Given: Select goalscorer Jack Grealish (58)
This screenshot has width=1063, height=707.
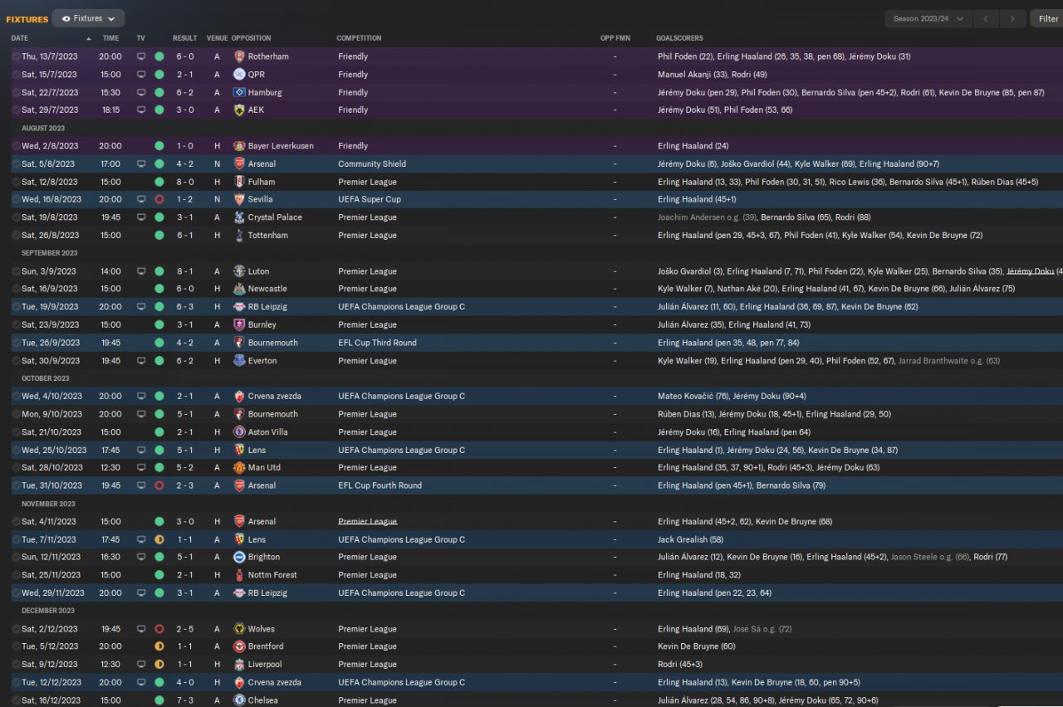Looking at the screenshot, I should coord(690,539).
